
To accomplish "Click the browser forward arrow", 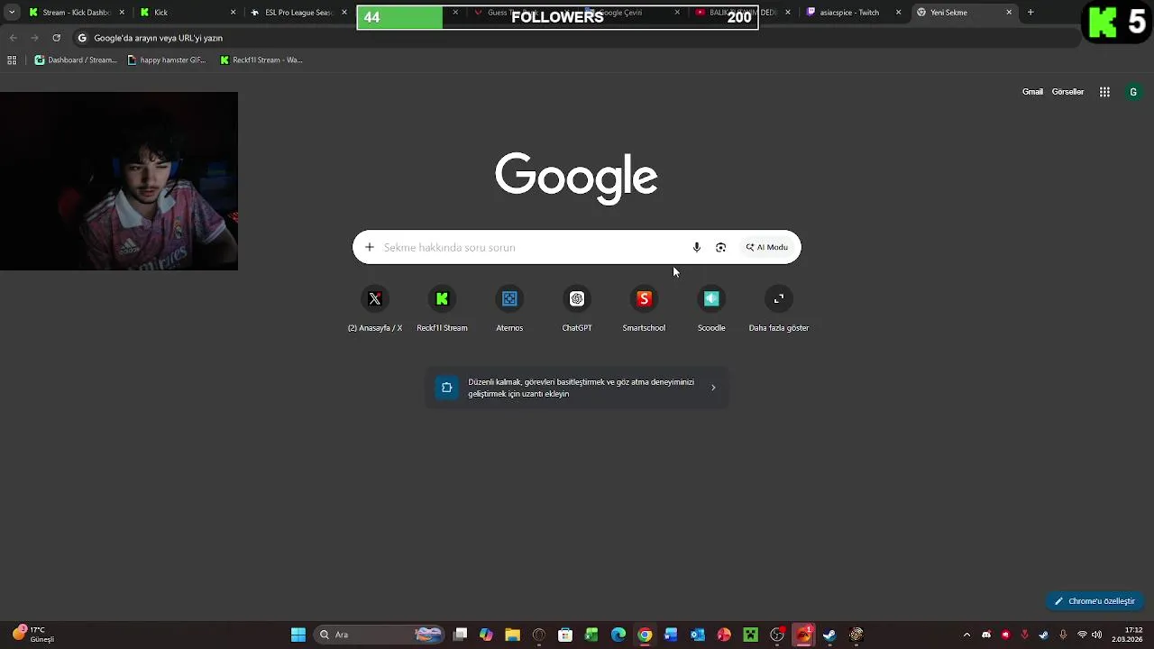I will pos(34,38).
